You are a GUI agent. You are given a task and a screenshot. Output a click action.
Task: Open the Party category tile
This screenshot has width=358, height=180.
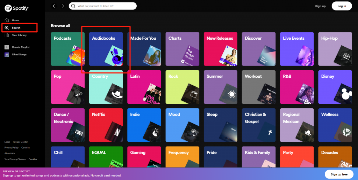297,157
